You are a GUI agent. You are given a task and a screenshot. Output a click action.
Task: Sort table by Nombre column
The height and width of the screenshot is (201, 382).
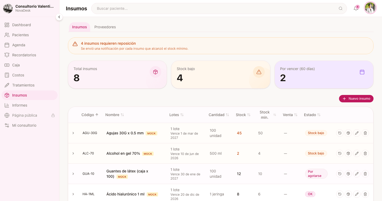pos(115,115)
